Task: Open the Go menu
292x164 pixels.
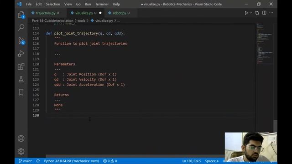Action: pos(78,4)
